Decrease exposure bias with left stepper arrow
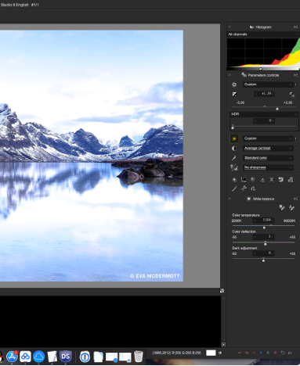Image resolution: width=300 pixels, height=366 pixels. (256, 94)
